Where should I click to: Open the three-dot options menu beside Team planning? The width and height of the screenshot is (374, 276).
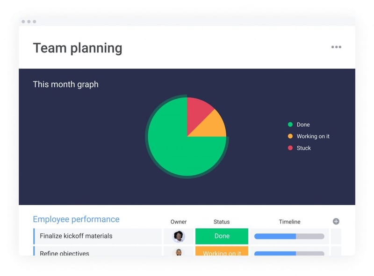pyautogui.click(x=336, y=47)
